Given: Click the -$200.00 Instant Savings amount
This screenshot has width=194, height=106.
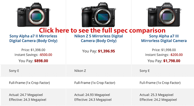Looking at the screenshot, I should pyautogui.click(x=176, y=55).
